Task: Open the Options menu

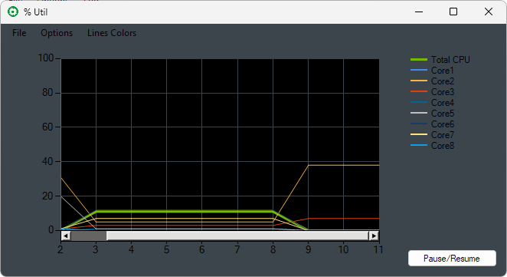Action: [57, 33]
